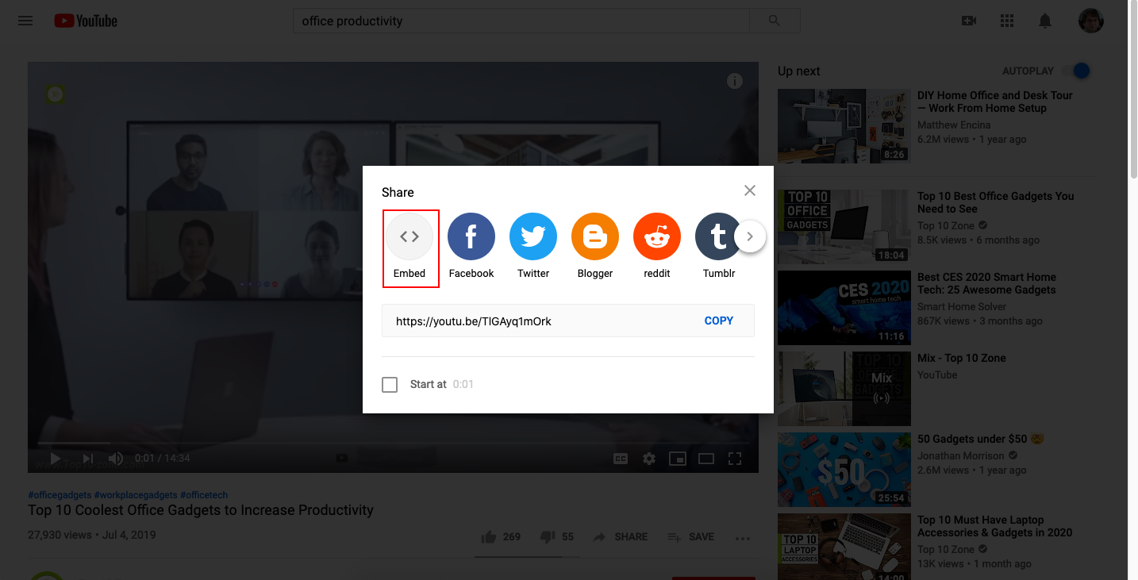The image size is (1138, 580).
Task: Share the video to Blogger
Action: coord(595,246)
